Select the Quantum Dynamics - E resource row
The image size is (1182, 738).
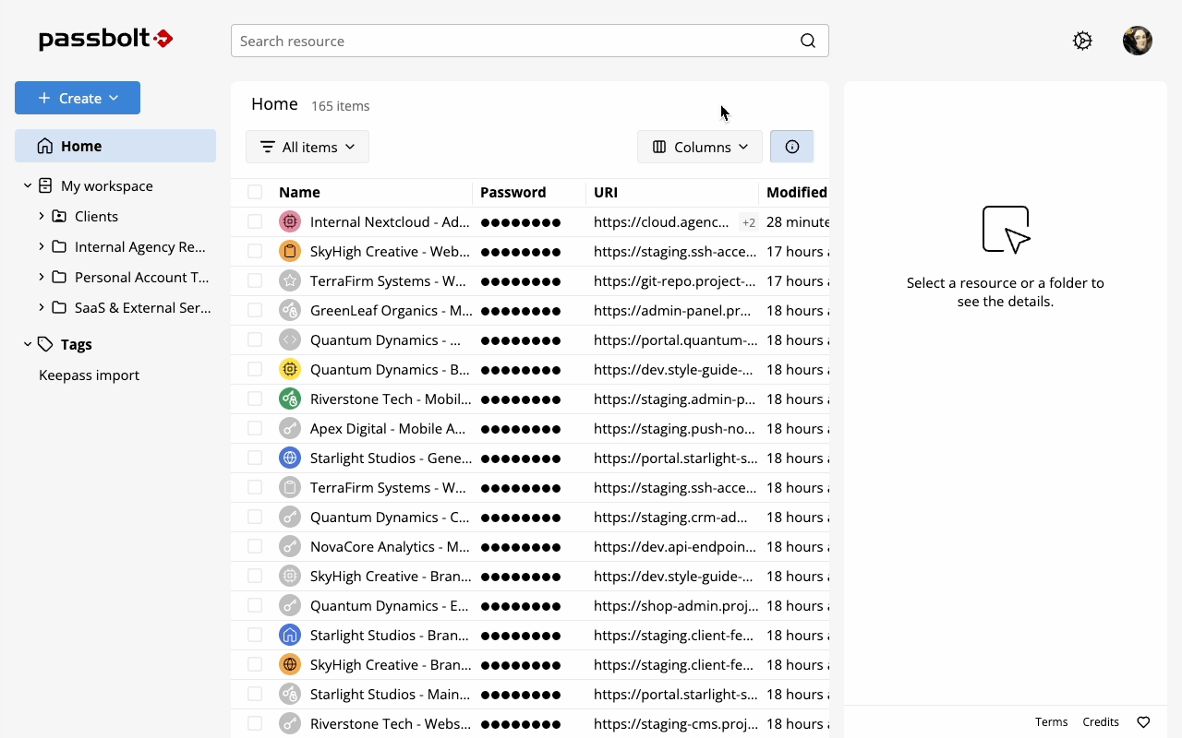(x=530, y=605)
